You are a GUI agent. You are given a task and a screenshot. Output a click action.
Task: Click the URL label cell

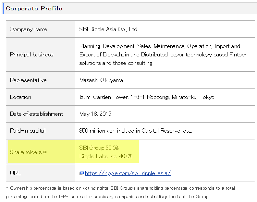coord(41,173)
